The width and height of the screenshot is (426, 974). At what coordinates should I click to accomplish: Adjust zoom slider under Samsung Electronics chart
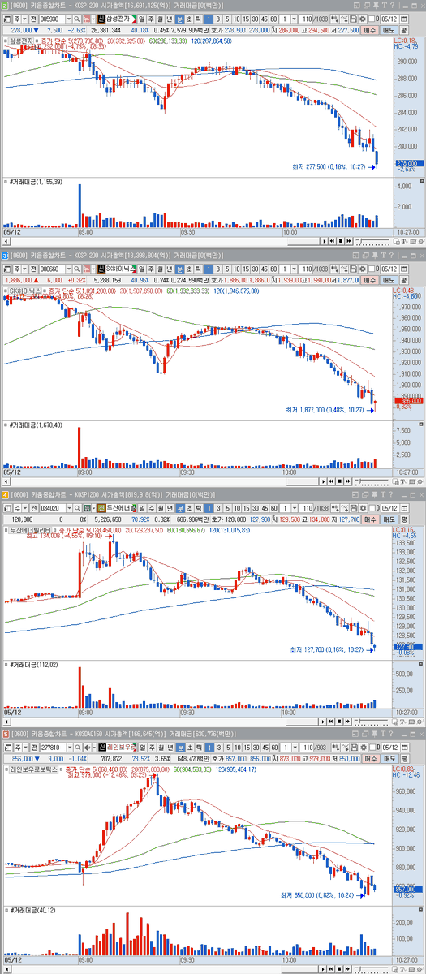pos(372,241)
